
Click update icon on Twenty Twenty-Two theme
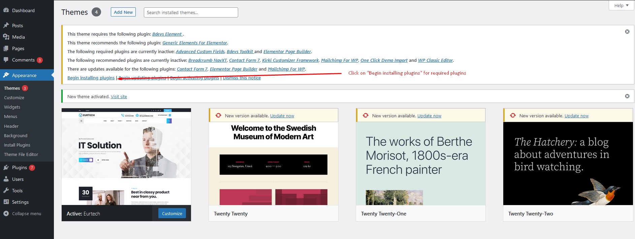pyautogui.click(x=513, y=115)
